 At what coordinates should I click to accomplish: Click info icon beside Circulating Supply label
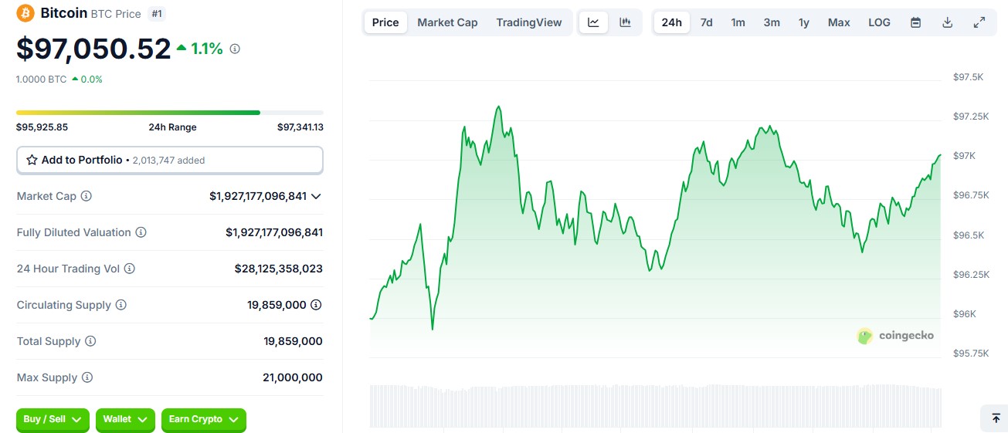point(120,305)
